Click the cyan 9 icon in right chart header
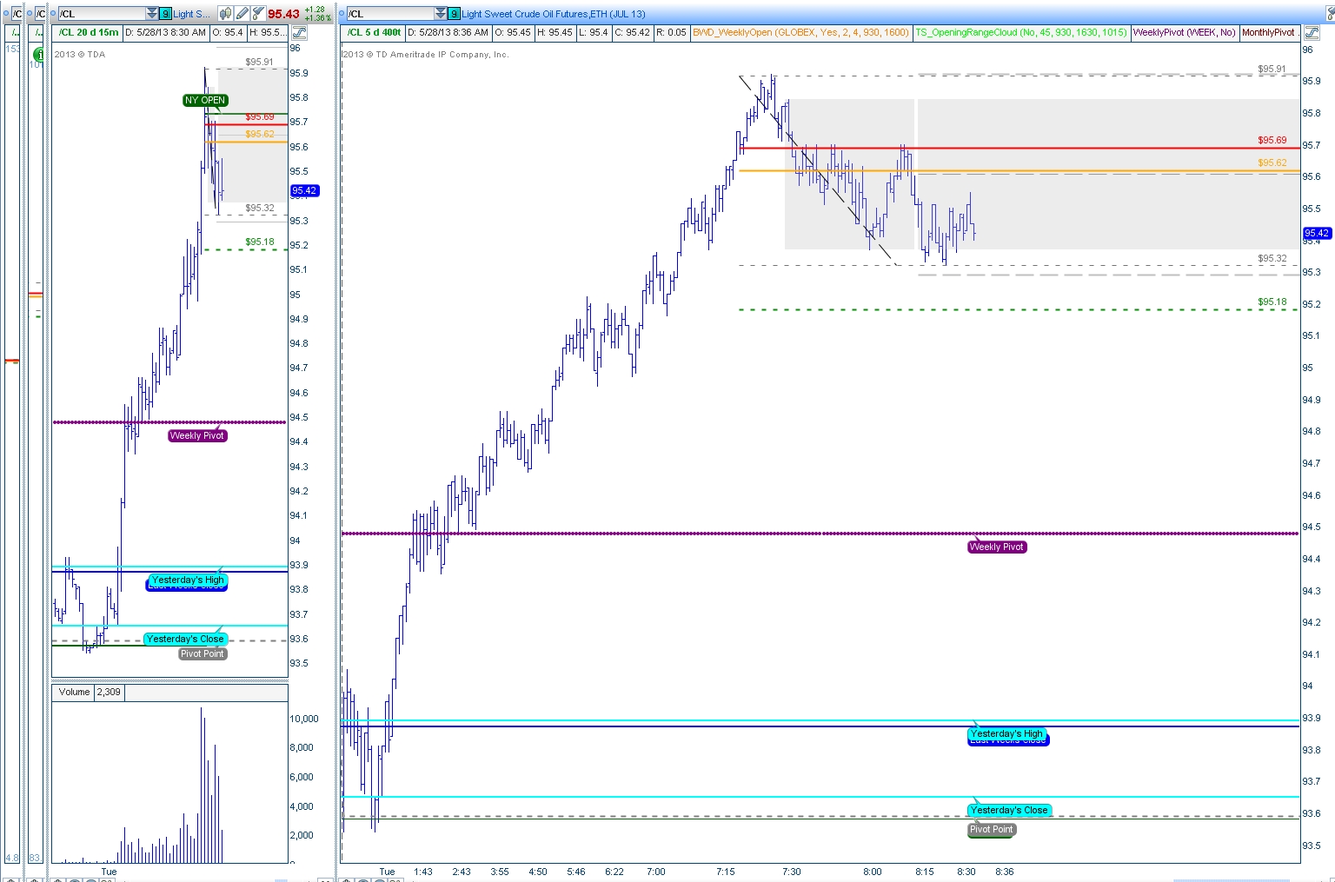Image resolution: width=1335 pixels, height=882 pixels. point(455,14)
